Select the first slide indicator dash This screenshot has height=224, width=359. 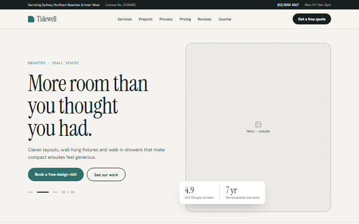coord(30,192)
